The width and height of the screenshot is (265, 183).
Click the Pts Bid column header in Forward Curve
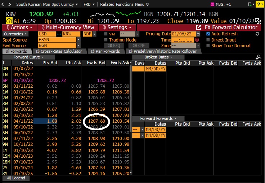point(50,63)
